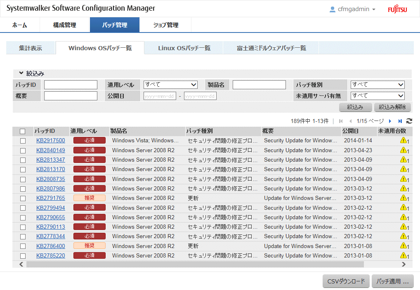This screenshot has height=290, width=420.
Task: Check the KB2785220 row checkbox
Action: [23, 256]
